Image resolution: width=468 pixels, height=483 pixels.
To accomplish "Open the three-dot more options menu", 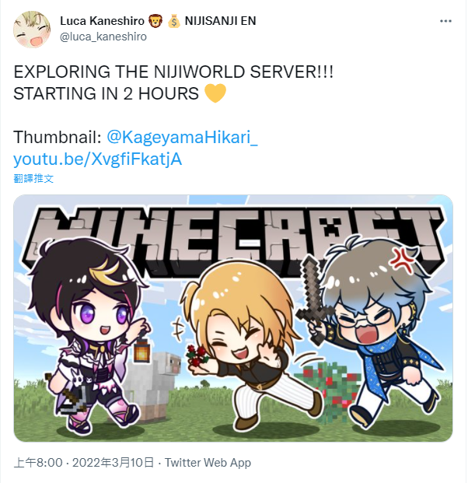I will (445, 21).
